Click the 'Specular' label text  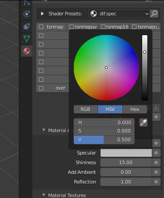(x=87, y=153)
